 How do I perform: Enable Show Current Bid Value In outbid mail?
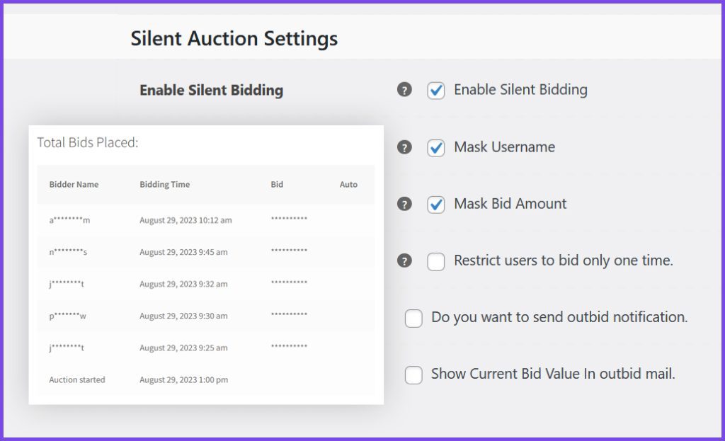pyautogui.click(x=413, y=374)
